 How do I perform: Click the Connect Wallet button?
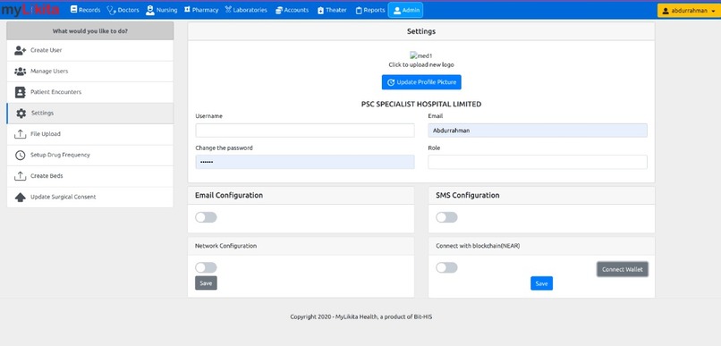coord(622,269)
